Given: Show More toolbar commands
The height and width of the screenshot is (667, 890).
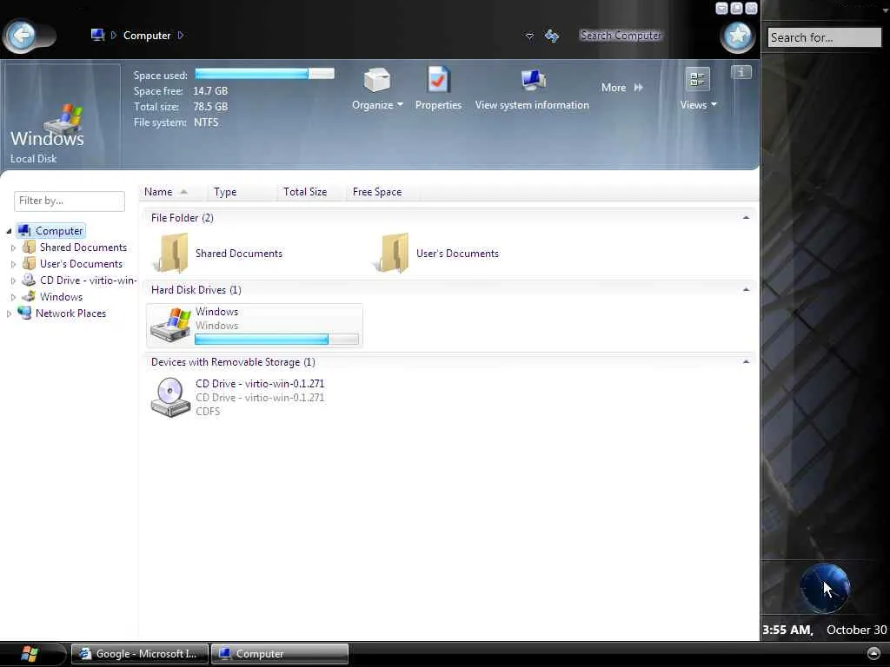Looking at the screenshot, I should coord(622,88).
